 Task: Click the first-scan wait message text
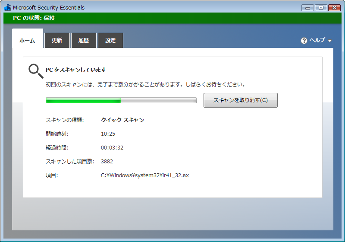tap(145, 85)
